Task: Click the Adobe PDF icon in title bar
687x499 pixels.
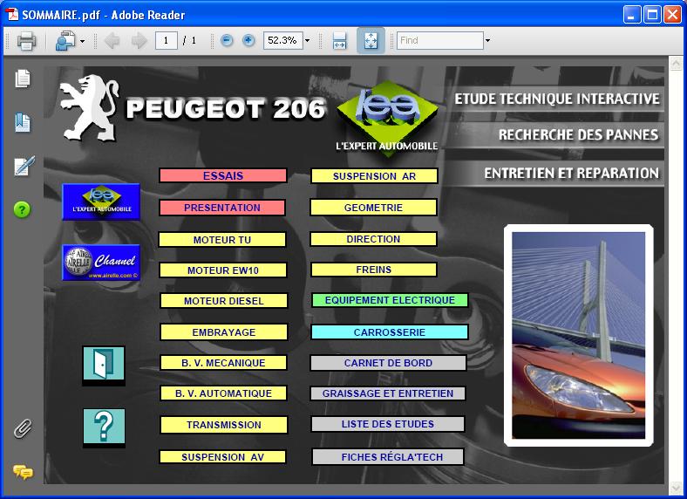Action: tap(12, 14)
